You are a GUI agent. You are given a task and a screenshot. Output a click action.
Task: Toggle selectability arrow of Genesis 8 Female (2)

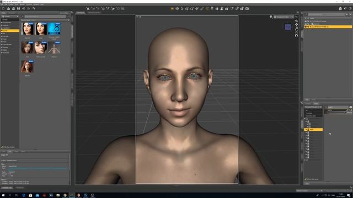[308, 27]
